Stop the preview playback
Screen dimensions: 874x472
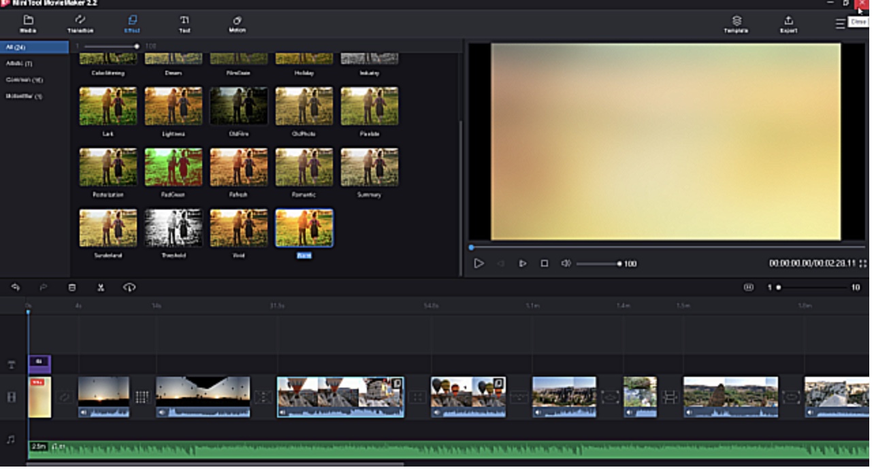click(544, 263)
